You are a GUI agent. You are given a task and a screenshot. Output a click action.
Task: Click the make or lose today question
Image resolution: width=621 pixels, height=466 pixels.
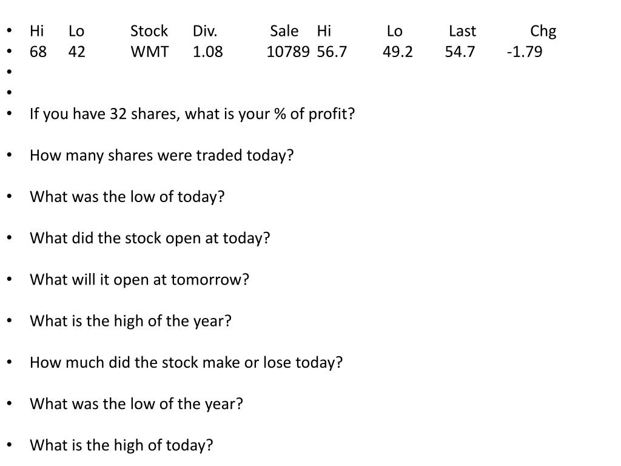click(x=186, y=363)
